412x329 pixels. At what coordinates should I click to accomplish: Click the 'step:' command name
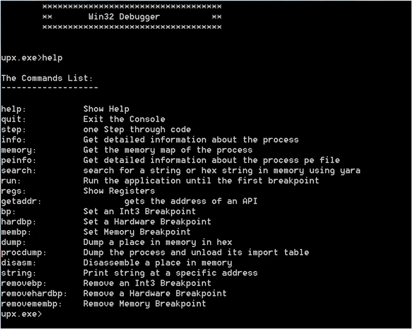point(13,129)
